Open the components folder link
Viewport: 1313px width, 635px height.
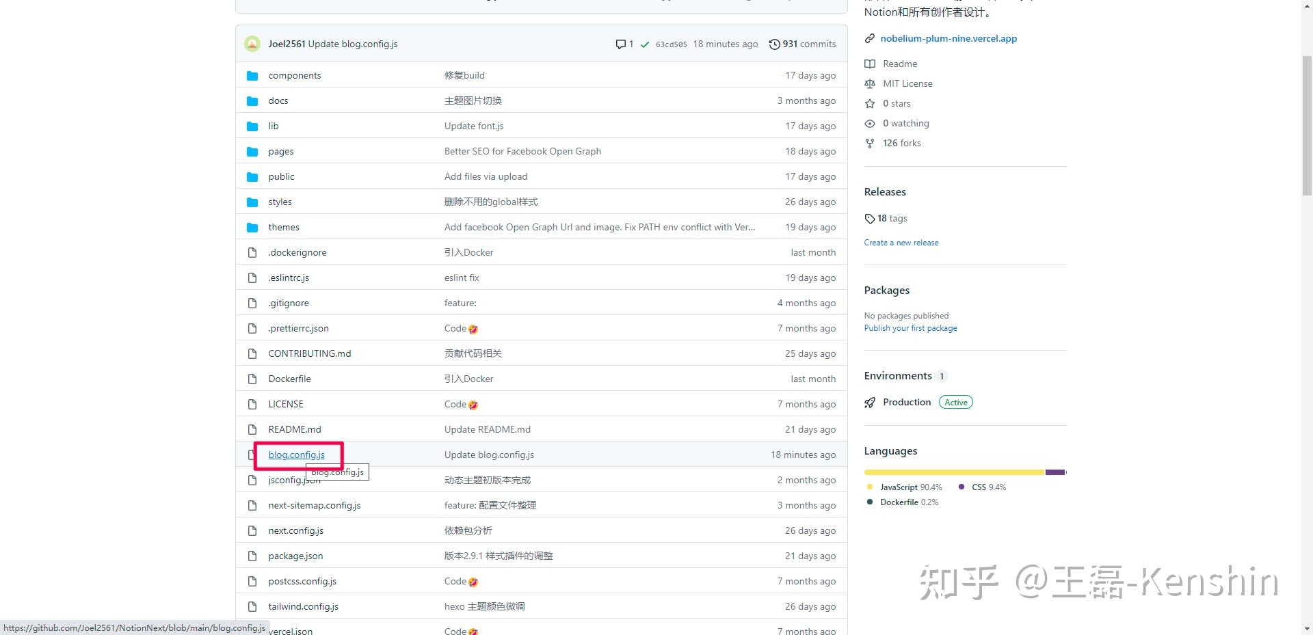pyautogui.click(x=294, y=75)
